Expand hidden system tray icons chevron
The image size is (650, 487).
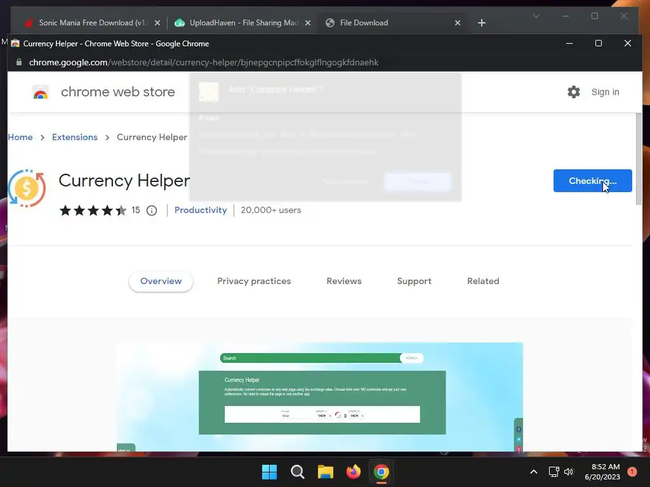click(x=534, y=472)
